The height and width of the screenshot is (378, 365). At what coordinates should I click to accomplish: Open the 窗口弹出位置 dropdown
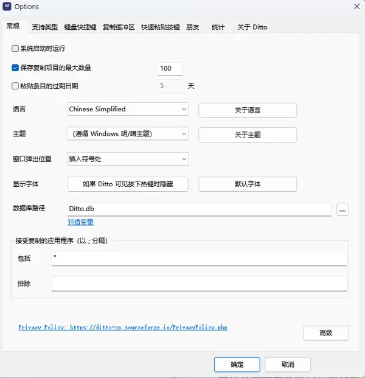(x=128, y=159)
